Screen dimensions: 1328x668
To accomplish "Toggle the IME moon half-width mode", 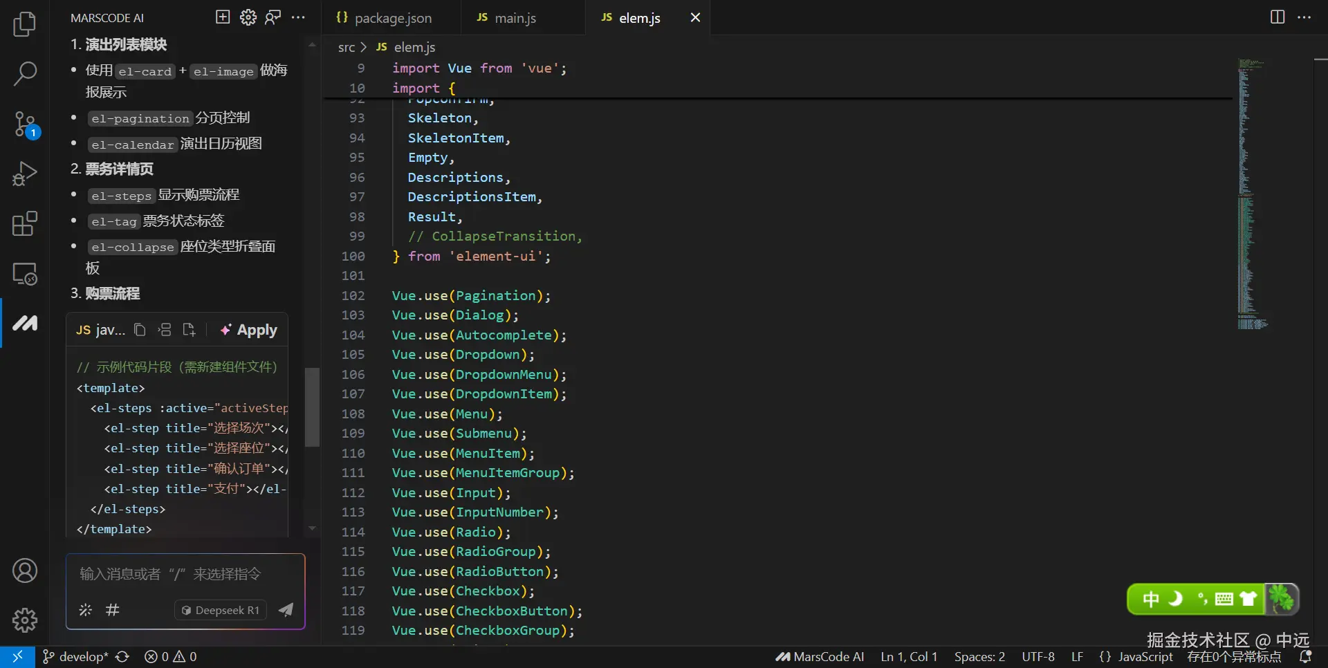I will coord(1175,599).
